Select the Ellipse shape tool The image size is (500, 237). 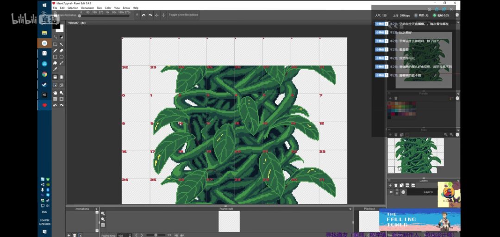point(62,57)
